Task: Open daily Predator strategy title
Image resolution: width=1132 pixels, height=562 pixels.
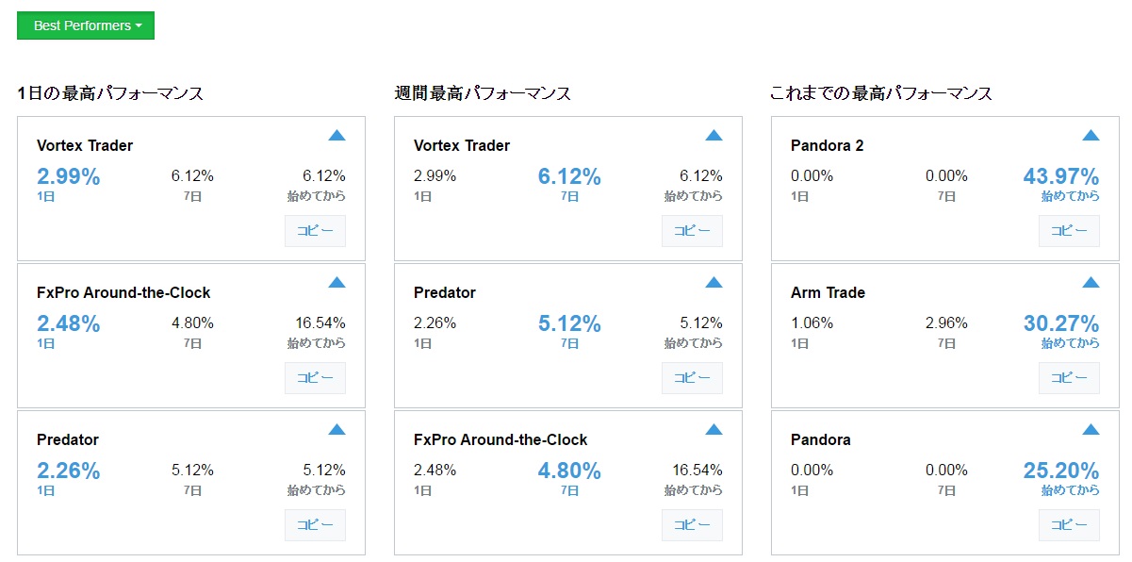Action: tap(68, 440)
